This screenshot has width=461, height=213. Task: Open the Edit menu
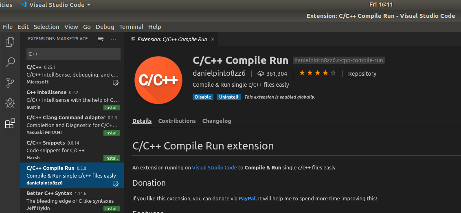[x=23, y=27]
